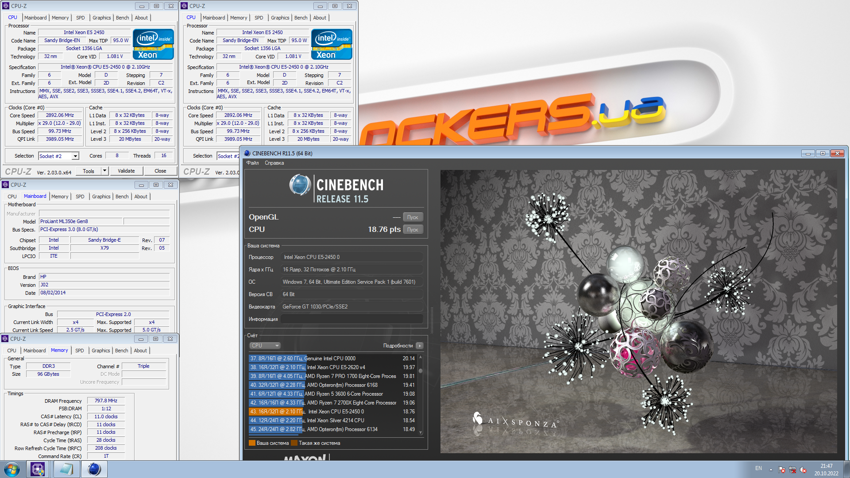This screenshot has width=850, height=478.
Task: Click the Ваша система orange legend swatch
Action: (252, 443)
